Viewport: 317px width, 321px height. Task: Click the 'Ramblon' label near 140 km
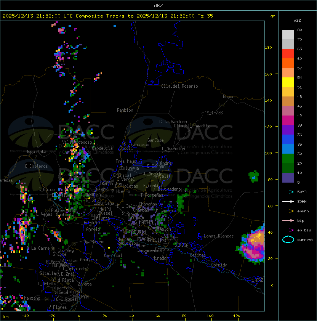pos(125,110)
